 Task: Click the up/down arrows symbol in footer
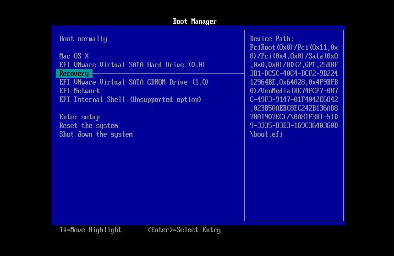[x=63, y=230]
